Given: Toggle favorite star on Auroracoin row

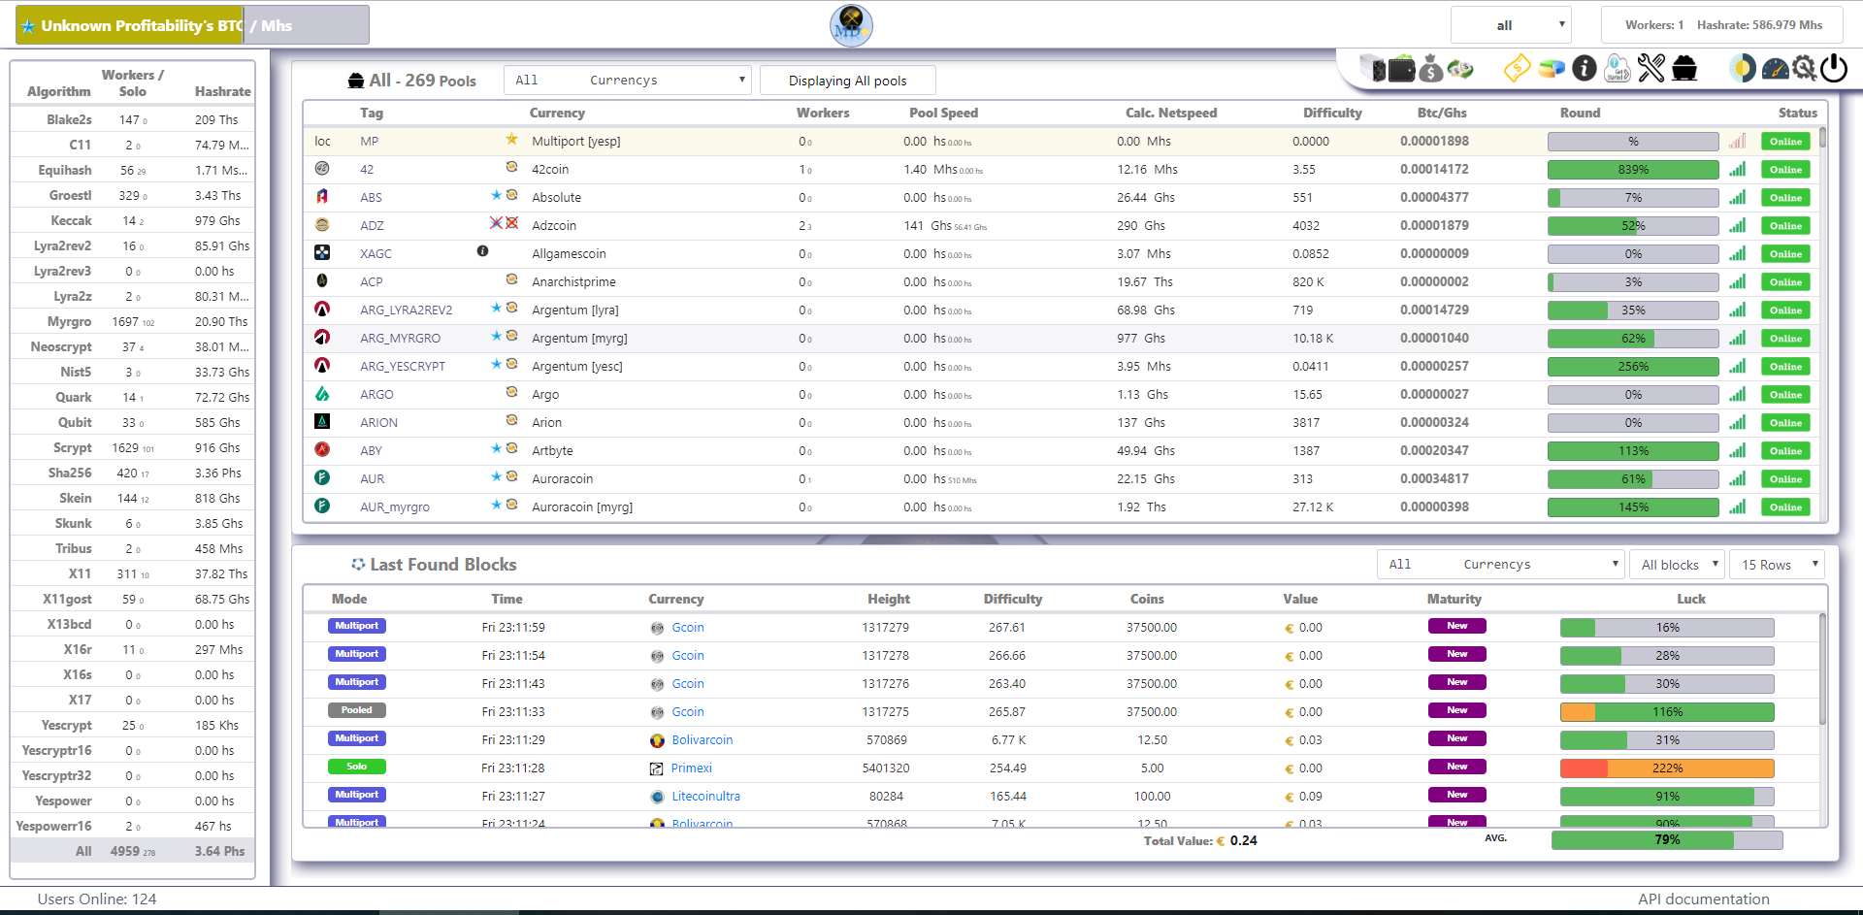Looking at the screenshot, I should pyautogui.click(x=496, y=476).
